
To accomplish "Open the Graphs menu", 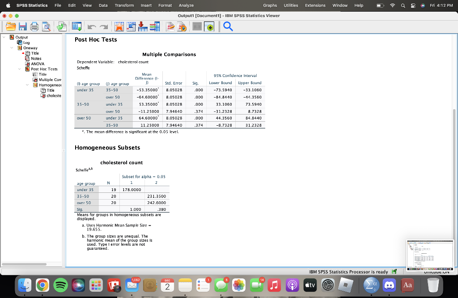I will 270,5.
